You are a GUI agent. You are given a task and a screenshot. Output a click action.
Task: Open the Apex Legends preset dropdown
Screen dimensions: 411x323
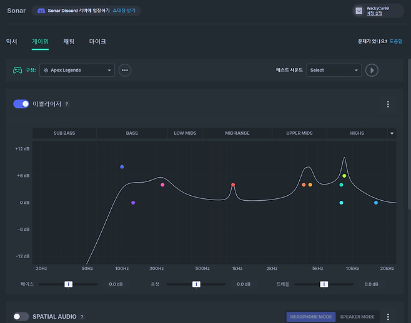coord(77,70)
